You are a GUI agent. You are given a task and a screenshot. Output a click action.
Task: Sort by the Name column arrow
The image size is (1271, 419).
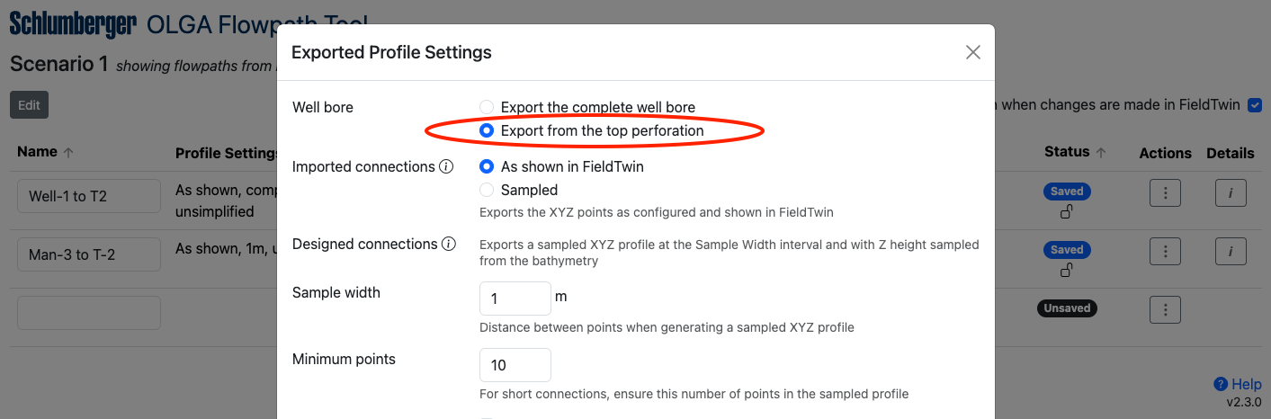pyautogui.click(x=68, y=153)
